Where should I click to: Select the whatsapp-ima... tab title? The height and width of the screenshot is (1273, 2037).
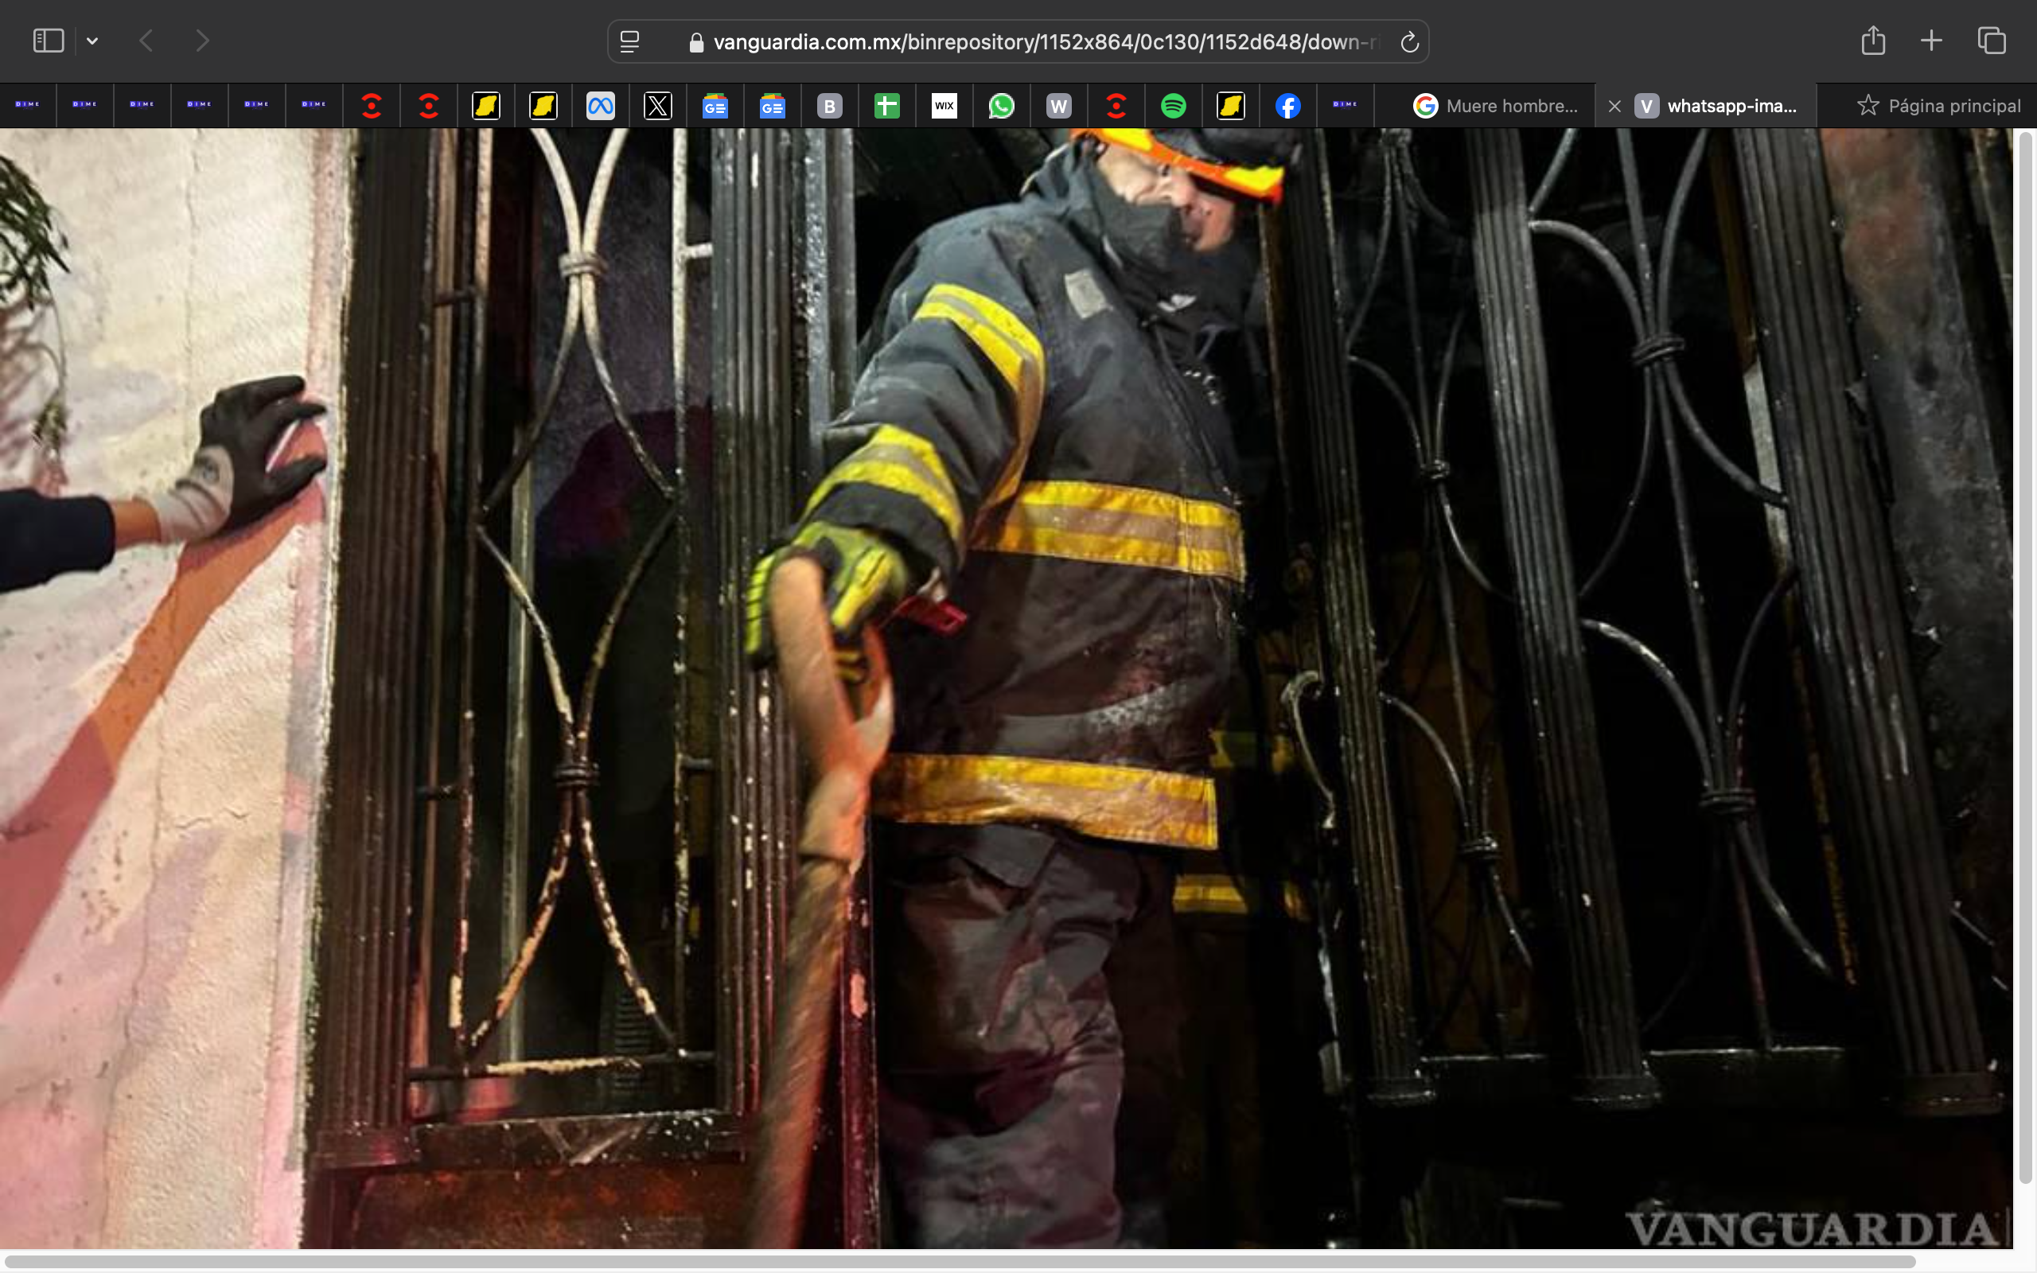[x=1731, y=106]
